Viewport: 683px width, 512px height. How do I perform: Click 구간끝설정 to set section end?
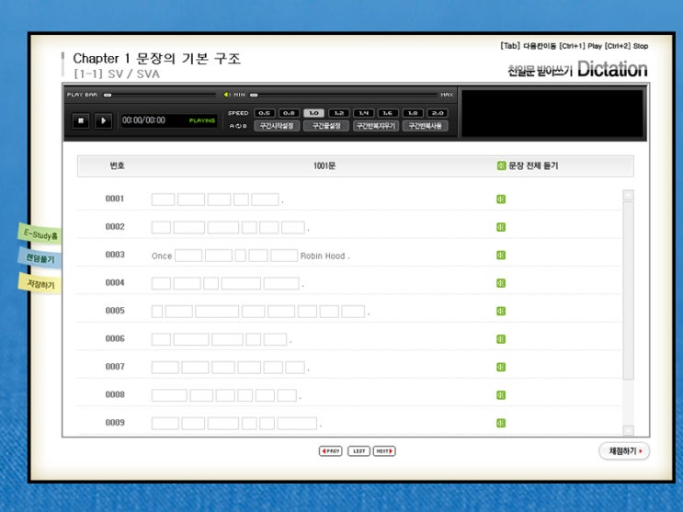326,126
